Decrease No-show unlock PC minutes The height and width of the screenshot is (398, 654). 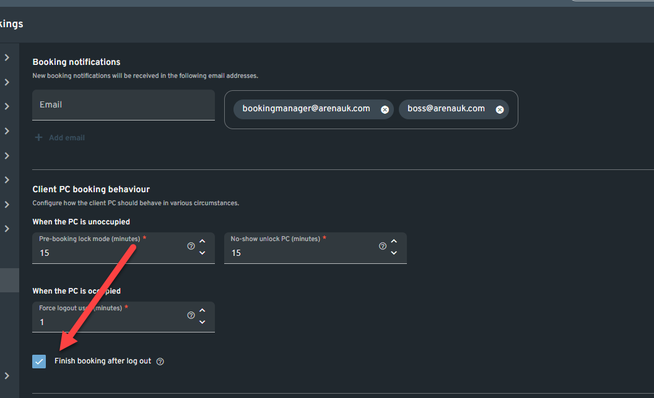coord(394,252)
